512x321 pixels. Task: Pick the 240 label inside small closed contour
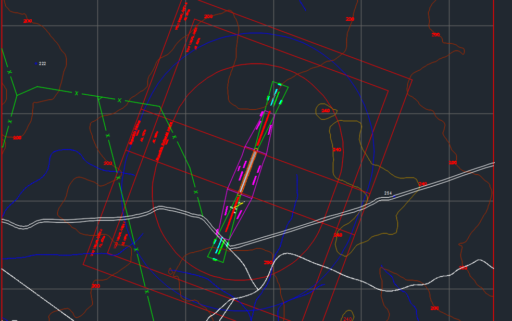click(326, 111)
